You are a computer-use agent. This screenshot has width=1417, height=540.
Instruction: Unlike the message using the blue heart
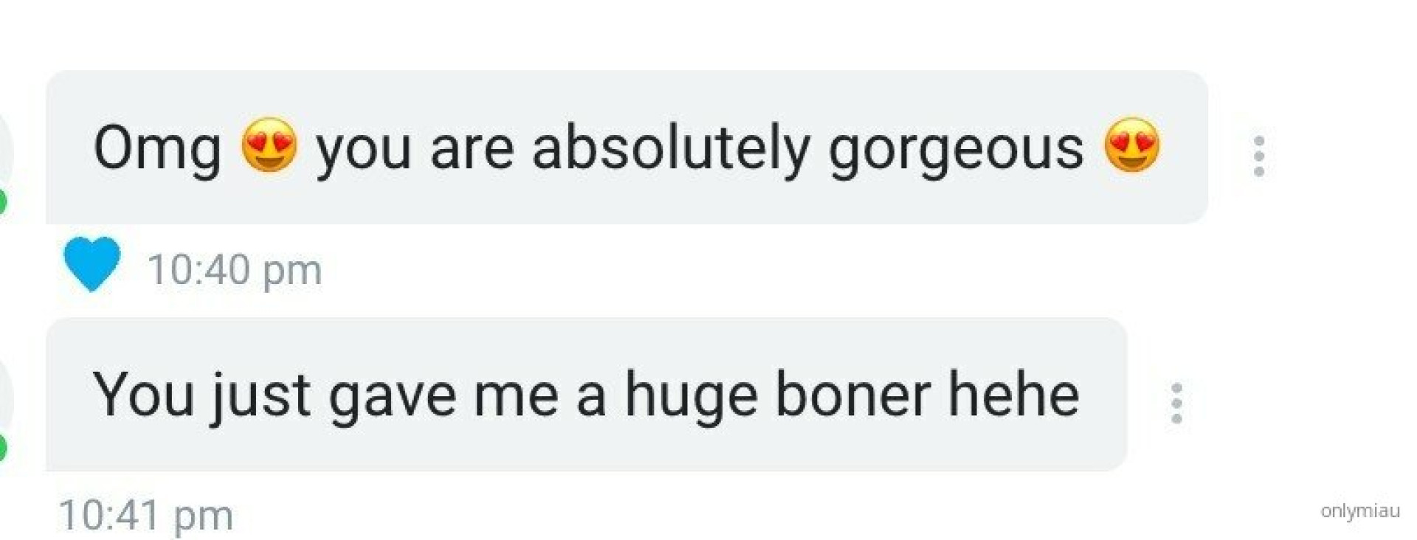pos(92,264)
